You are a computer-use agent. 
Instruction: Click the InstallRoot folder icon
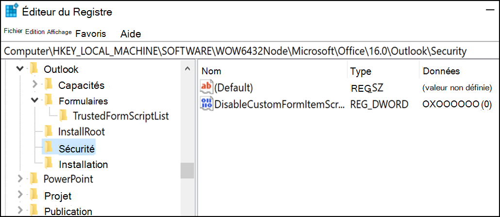pyautogui.click(x=49, y=131)
